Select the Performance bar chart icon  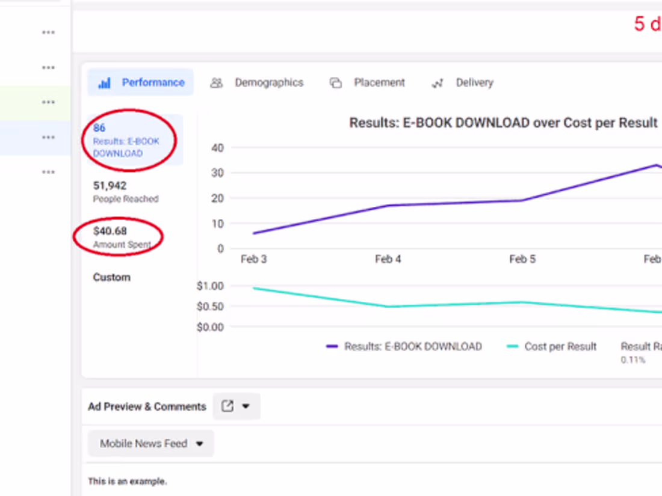[105, 83]
